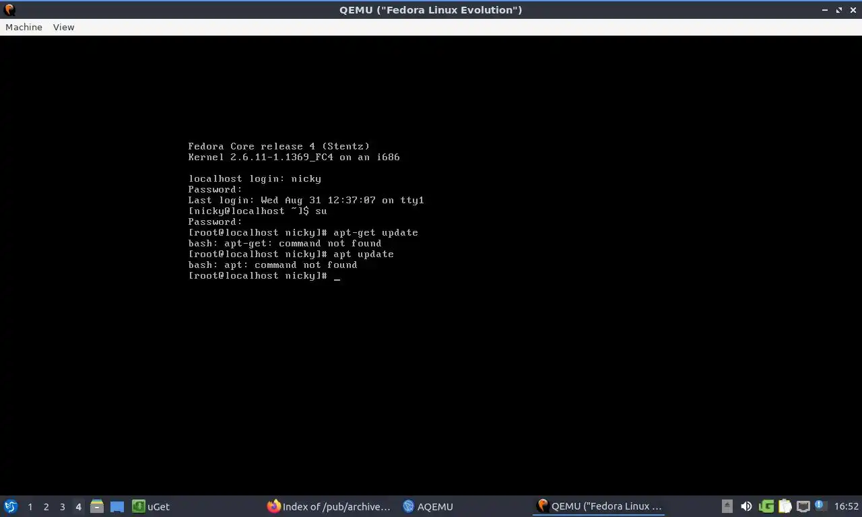Open the Lubuntu start menu bird icon
Screen dimensions: 862x517
(10, 506)
